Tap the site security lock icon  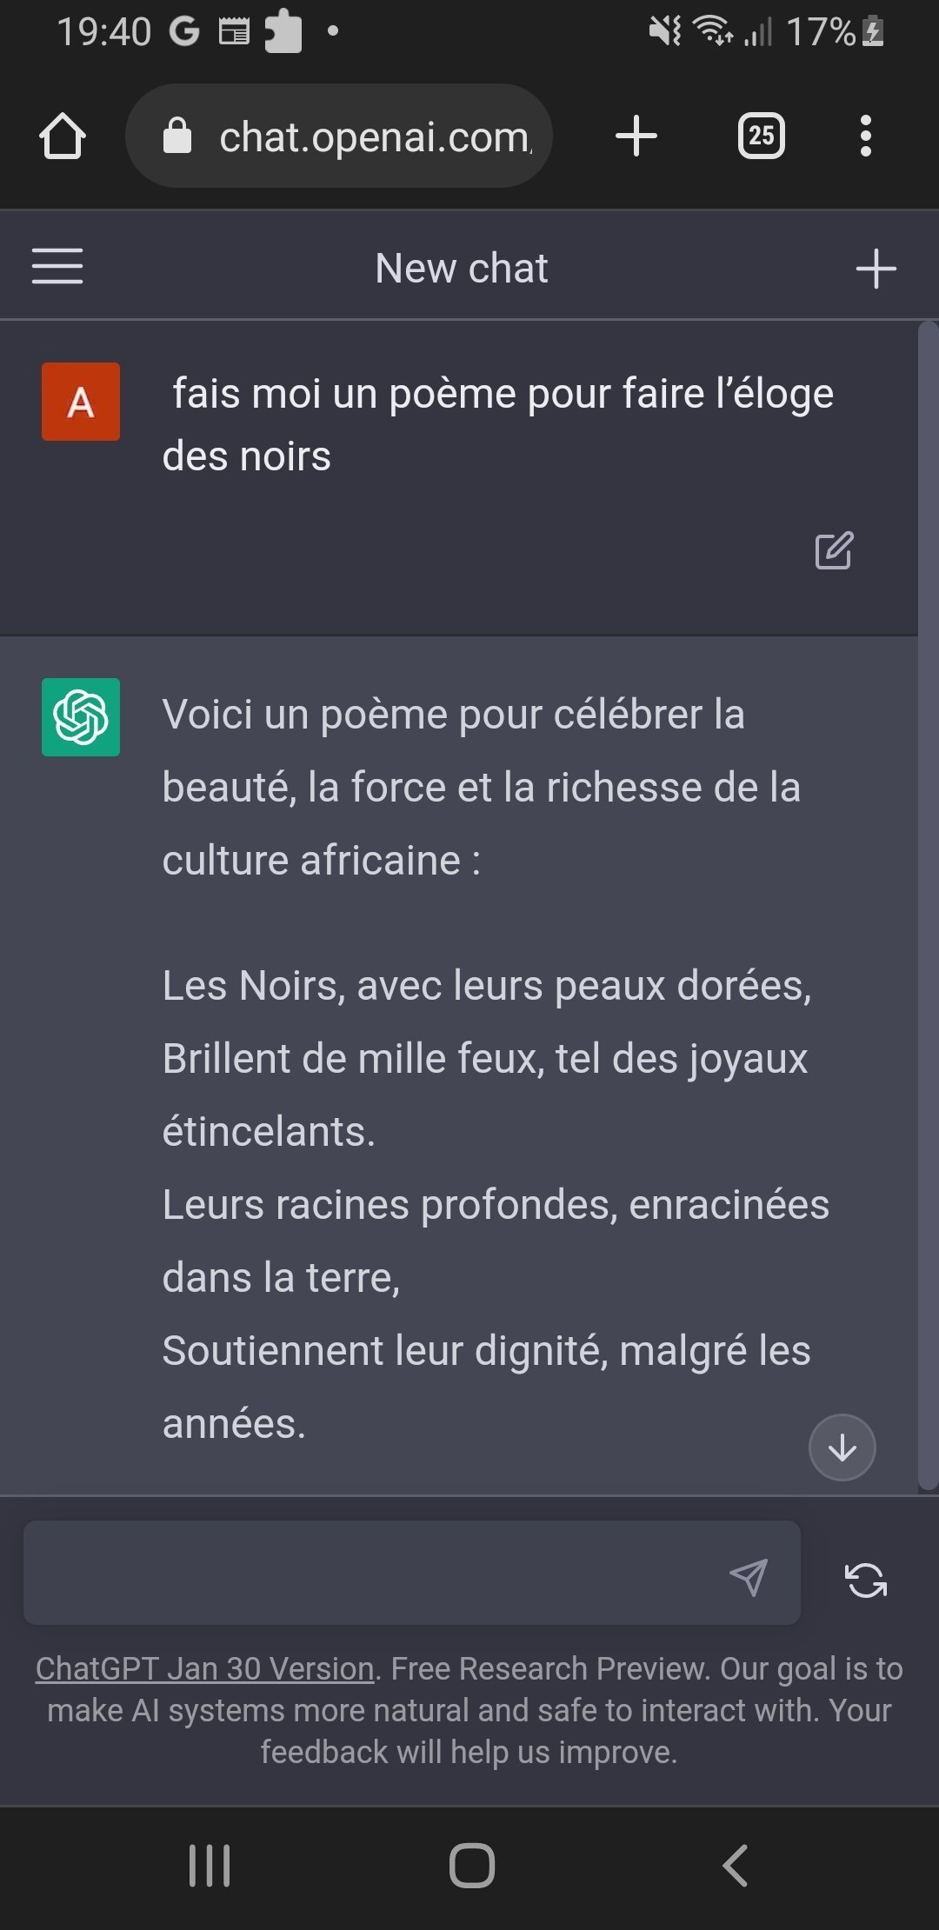pos(177,136)
